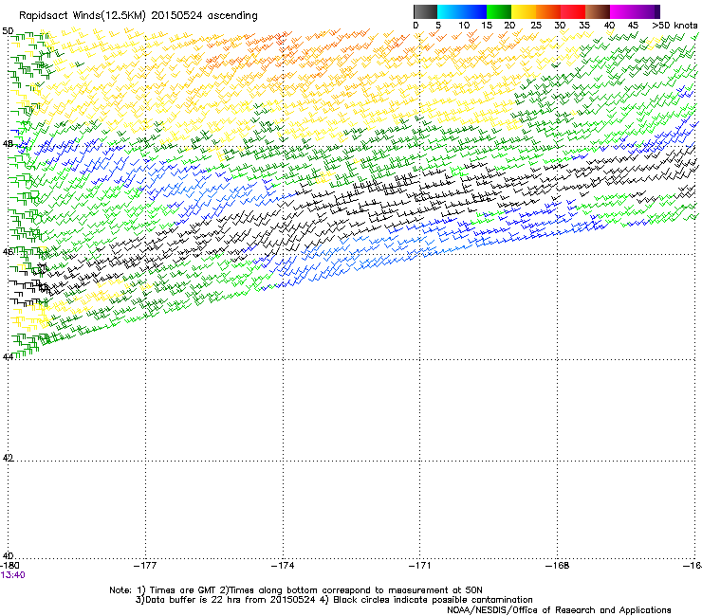
Task: Select the orange 25-30 knots legend color
Action: coord(548,11)
